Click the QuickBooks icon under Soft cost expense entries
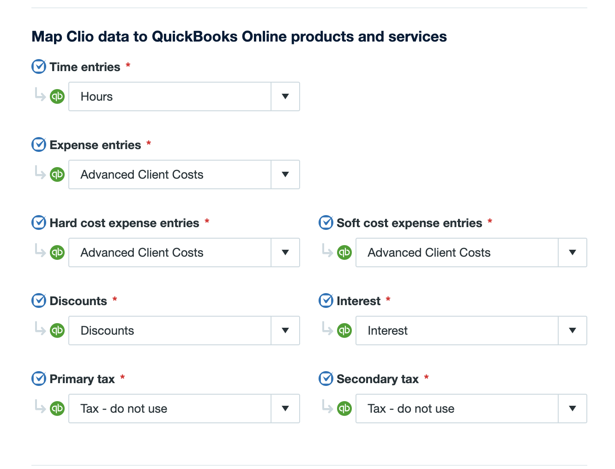The width and height of the screenshot is (615, 469). coord(344,253)
